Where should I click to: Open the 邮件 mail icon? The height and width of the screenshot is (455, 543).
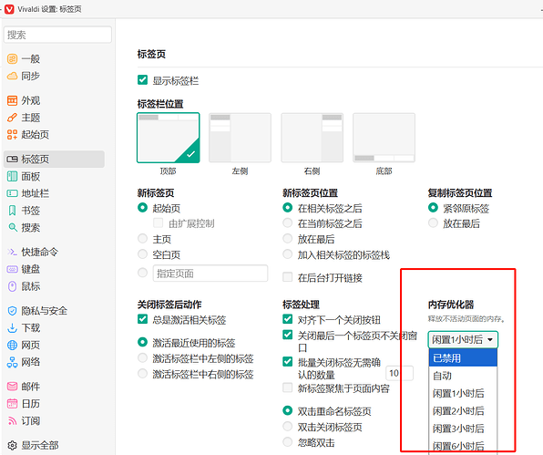pos(12,387)
